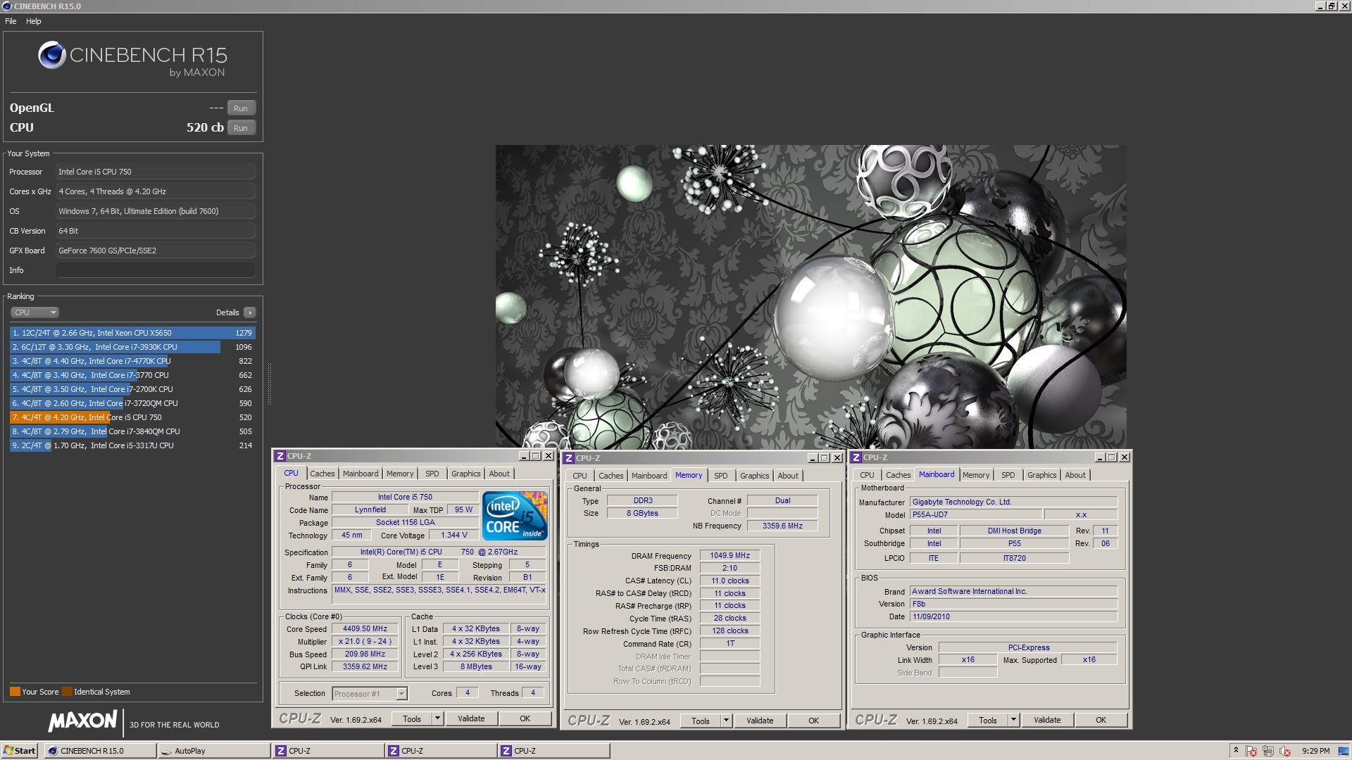Viewport: 1352px width, 760px height.
Task: Open About tab in Mainboard CPU-Z window
Action: (1075, 475)
